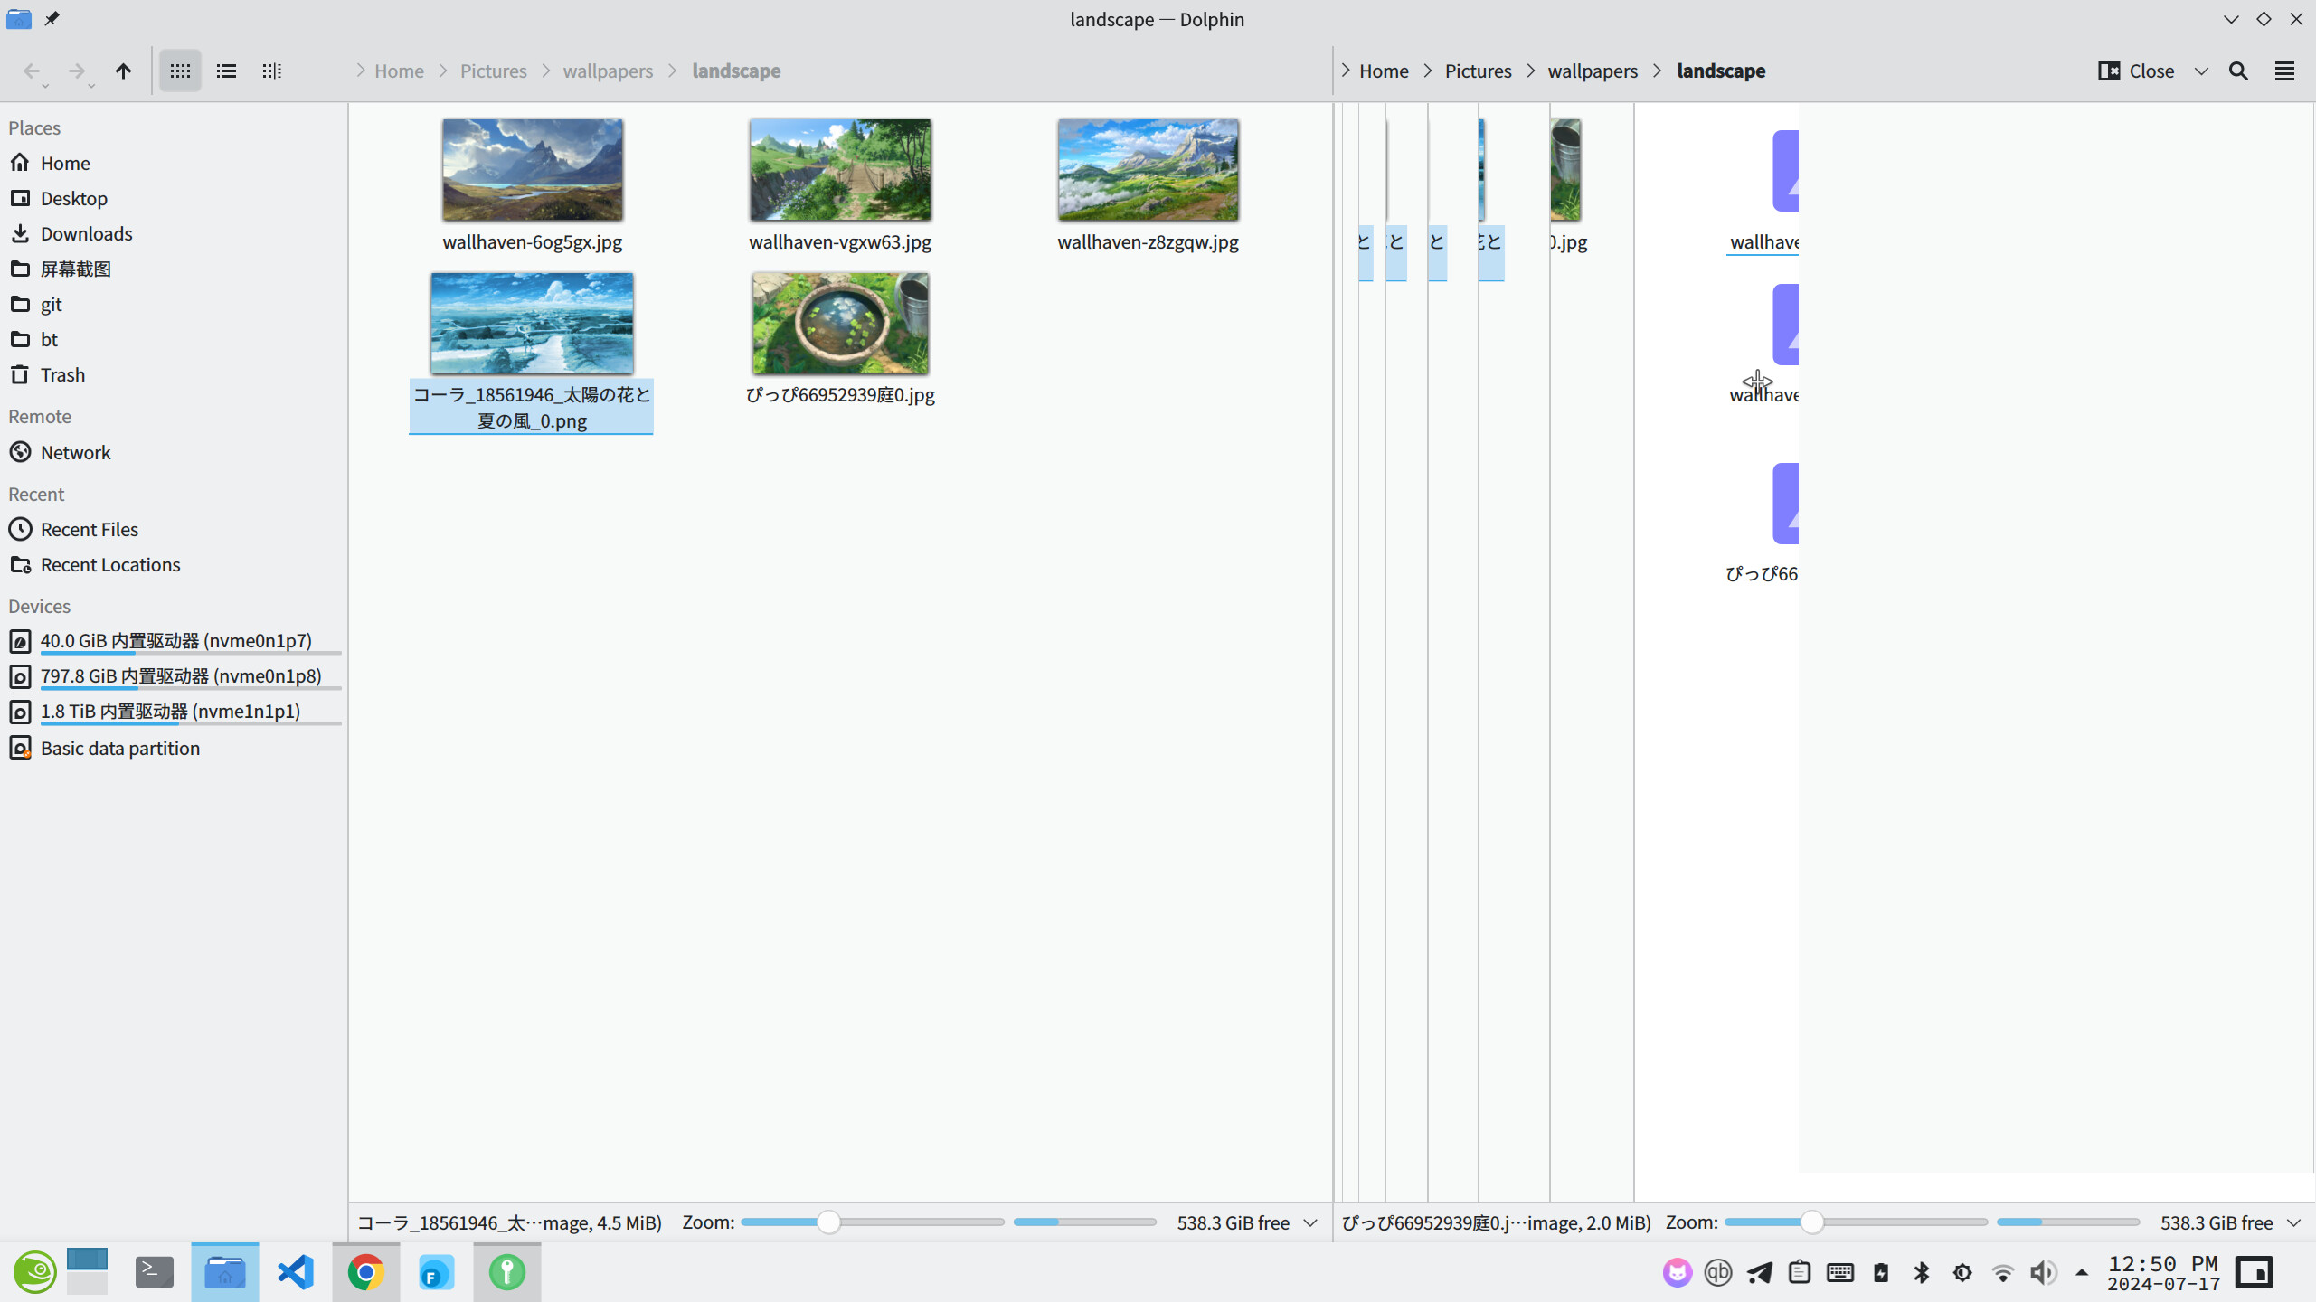Open the wallpapers breadcrumb link
This screenshot has width=2316, height=1302.
point(608,71)
